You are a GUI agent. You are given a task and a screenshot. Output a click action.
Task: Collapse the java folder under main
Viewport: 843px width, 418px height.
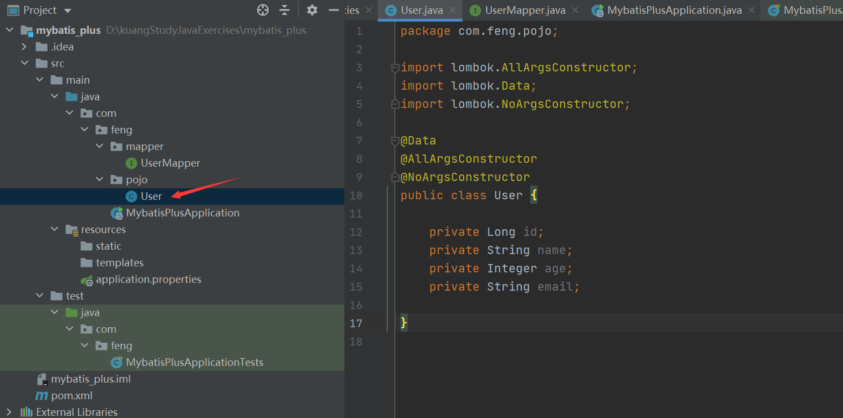pos(54,96)
